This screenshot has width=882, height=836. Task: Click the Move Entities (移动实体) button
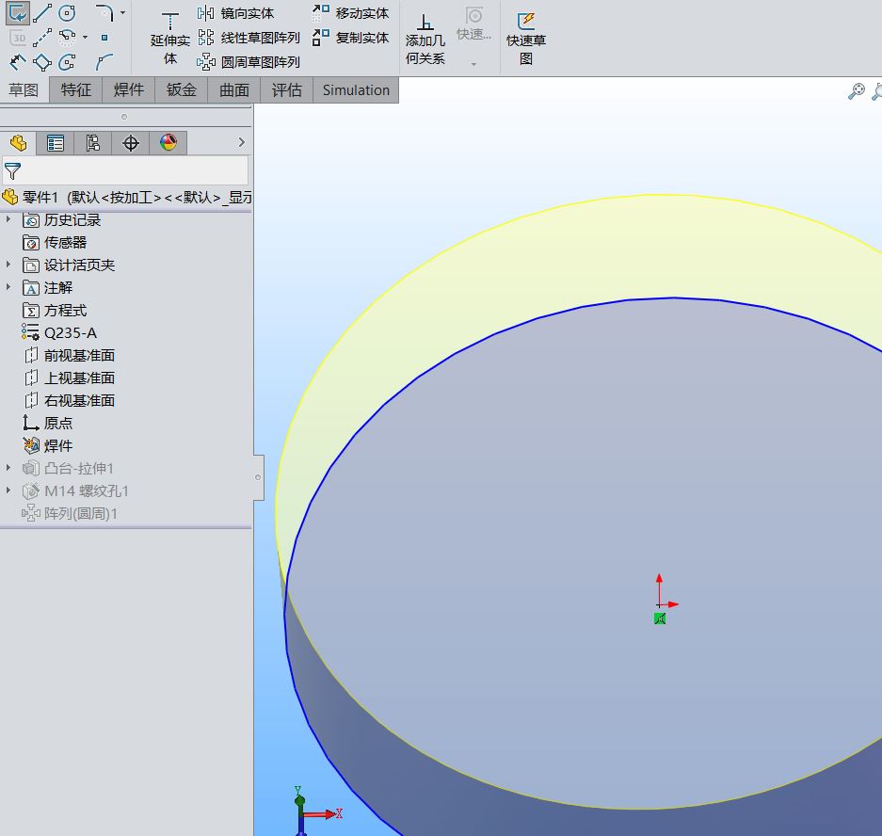[x=350, y=13]
